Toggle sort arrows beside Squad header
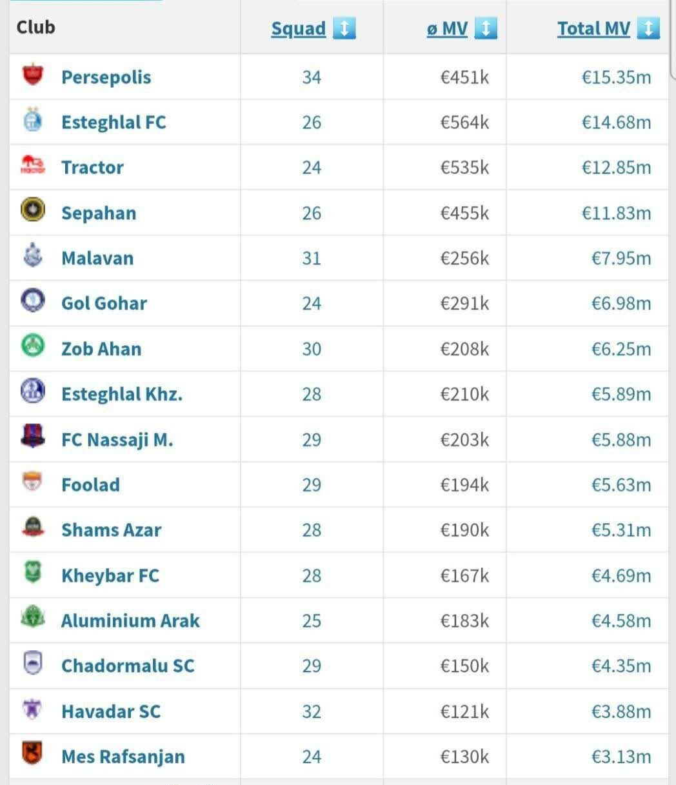 click(344, 29)
